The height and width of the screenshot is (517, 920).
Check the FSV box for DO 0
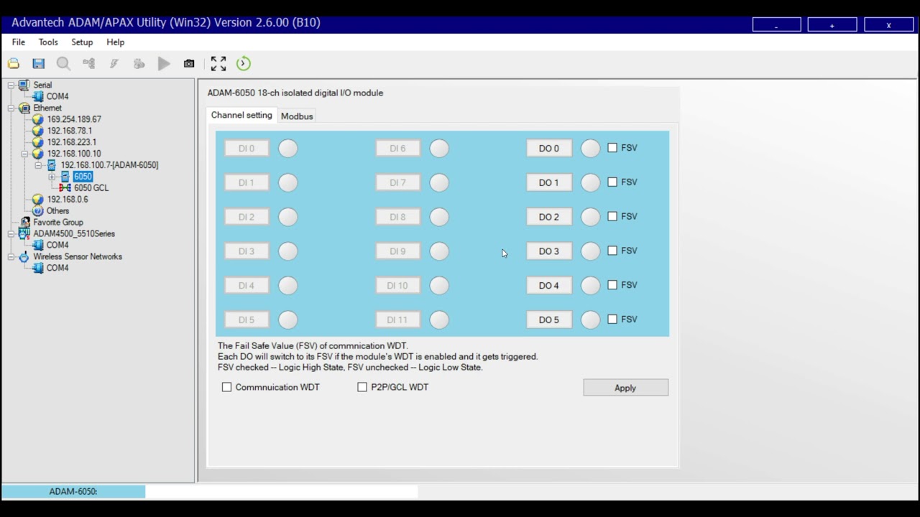tap(612, 148)
